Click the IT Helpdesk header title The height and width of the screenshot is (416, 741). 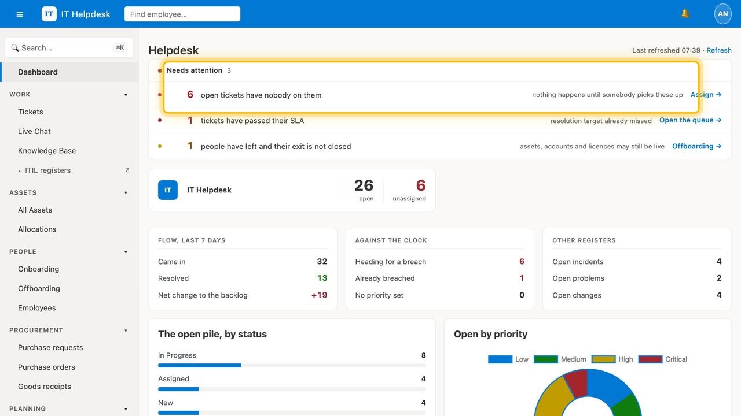(x=86, y=14)
